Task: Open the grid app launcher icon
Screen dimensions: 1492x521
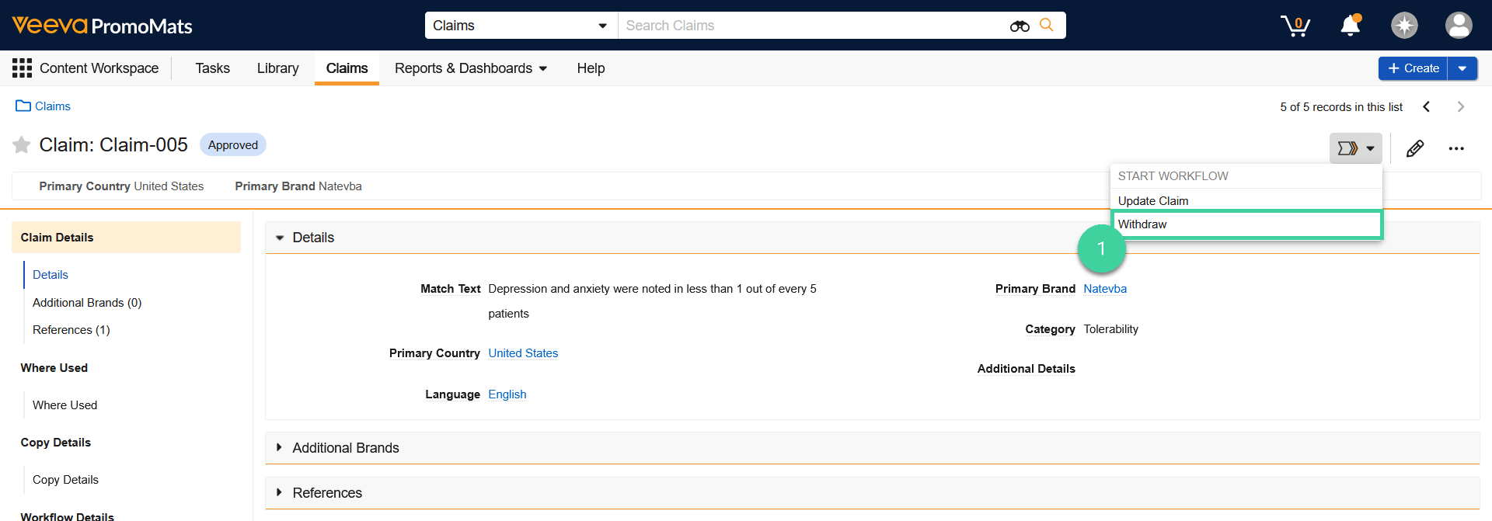Action: (x=22, y=68)
